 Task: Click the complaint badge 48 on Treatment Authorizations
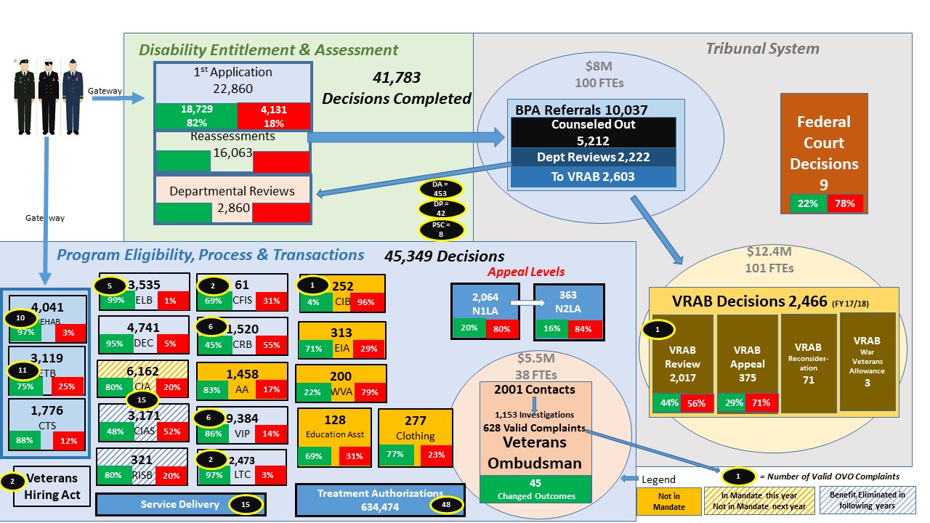445,505
